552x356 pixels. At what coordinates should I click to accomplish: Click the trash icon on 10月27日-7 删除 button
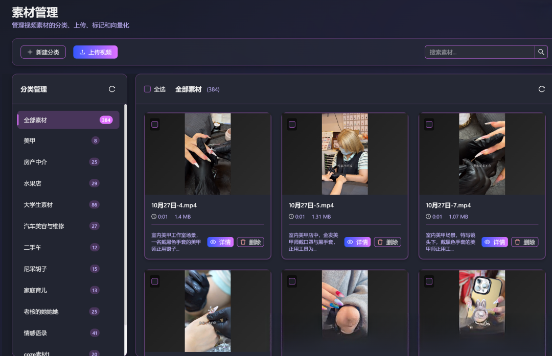pos(516,242)
